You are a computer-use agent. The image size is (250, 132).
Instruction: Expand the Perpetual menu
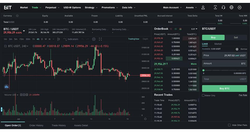click(52, 8)
